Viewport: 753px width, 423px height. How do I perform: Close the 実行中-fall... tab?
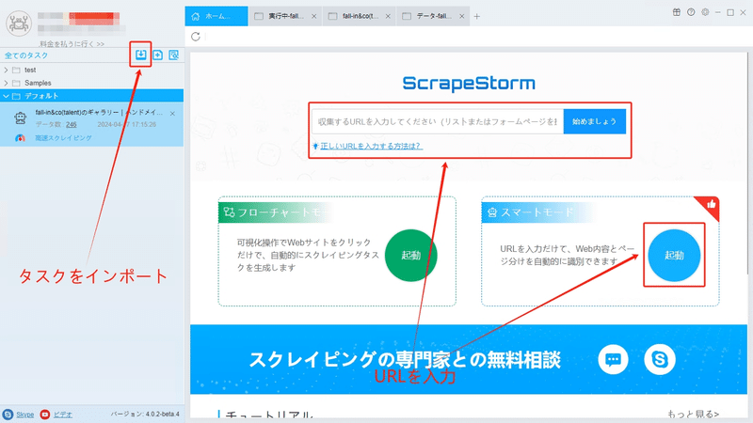(x=314, y=16)
